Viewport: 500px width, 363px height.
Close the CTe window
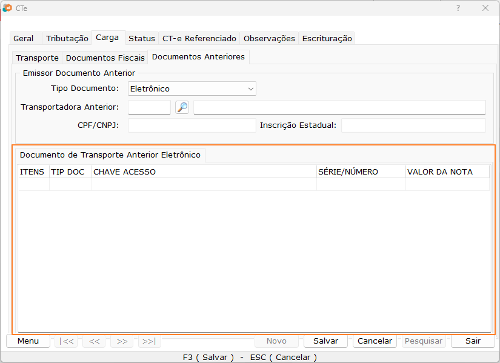(485, 8)
